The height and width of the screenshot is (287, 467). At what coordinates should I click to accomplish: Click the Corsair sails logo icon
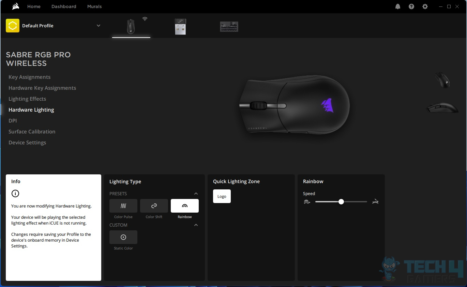[x=15, y=6]
